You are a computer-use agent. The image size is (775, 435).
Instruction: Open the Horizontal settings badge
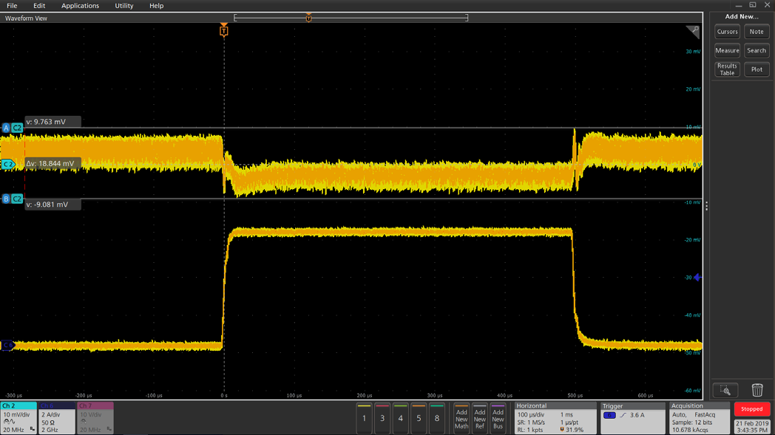pyautogui.click(x=555, y=418)
